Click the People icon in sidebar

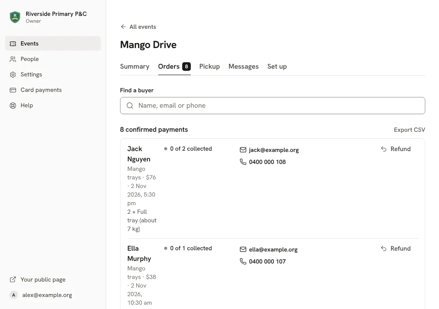[13, 59]
